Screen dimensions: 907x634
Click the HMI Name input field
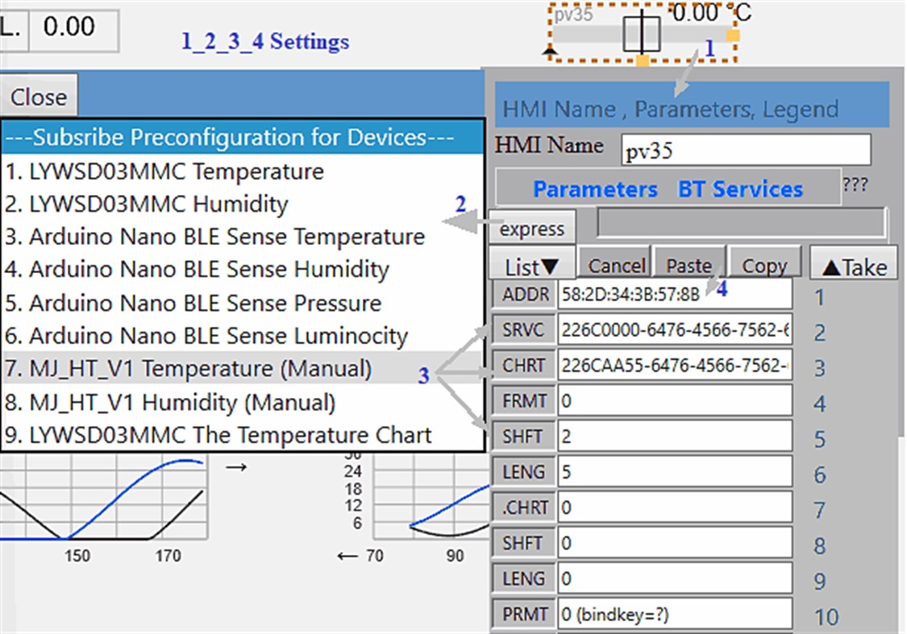pos(746,151)
